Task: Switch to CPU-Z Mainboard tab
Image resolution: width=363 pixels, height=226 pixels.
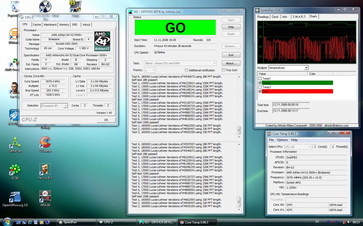Action: point(50,25)
